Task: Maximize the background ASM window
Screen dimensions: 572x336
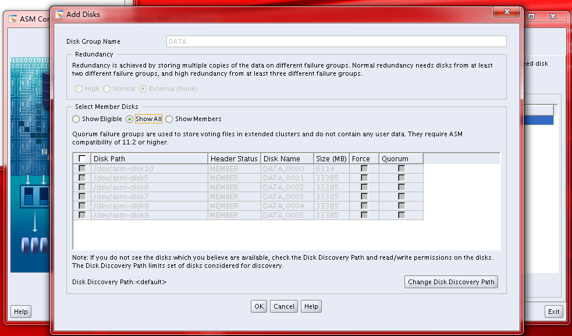Action: [x=531, y=16]
